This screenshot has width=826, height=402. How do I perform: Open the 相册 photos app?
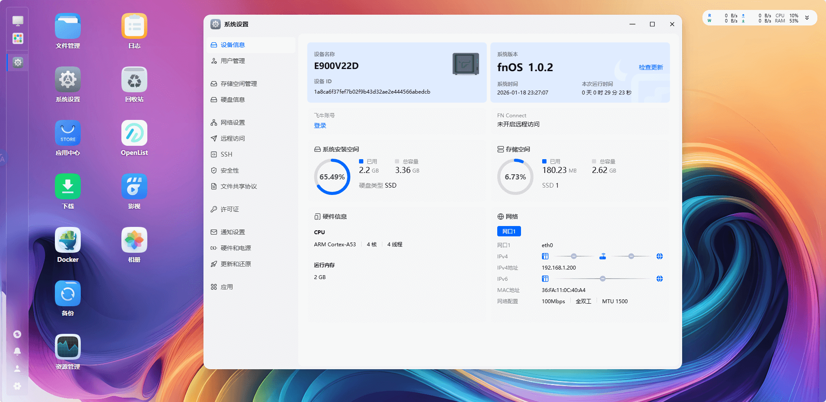click(134, 240)
